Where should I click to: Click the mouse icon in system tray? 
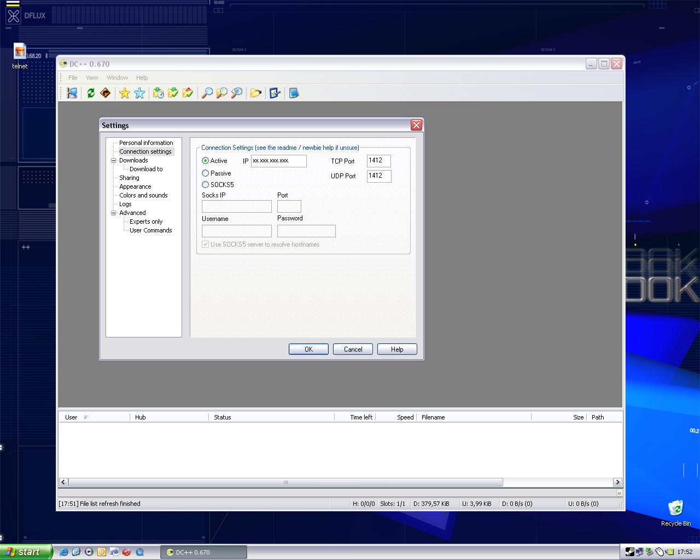pos(659,552)
